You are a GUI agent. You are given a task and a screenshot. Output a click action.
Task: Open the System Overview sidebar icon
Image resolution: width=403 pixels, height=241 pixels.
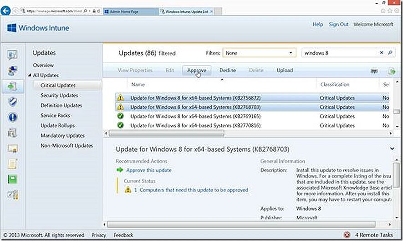point(12,55)
